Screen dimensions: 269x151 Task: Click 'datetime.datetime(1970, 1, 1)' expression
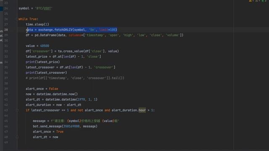coord(71,99)
